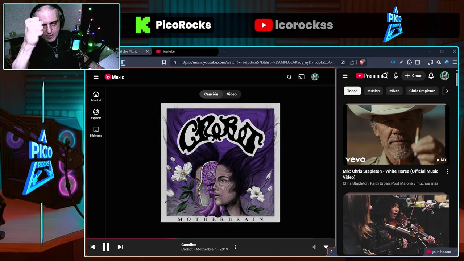
Task: Share this page from address bar
Action: coord(352,62)
